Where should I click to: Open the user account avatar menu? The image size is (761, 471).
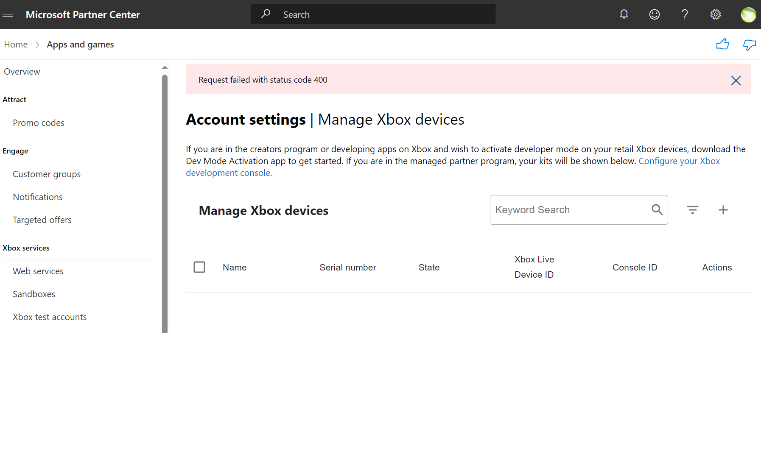[748, 14]
